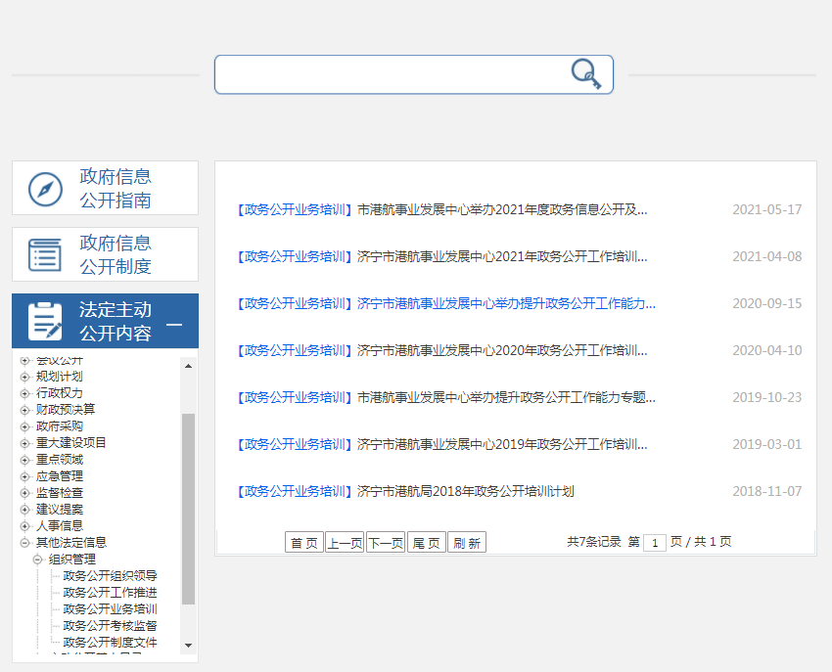
Task: Expand the 规划计划 tree node
Action: coord(25,377)
